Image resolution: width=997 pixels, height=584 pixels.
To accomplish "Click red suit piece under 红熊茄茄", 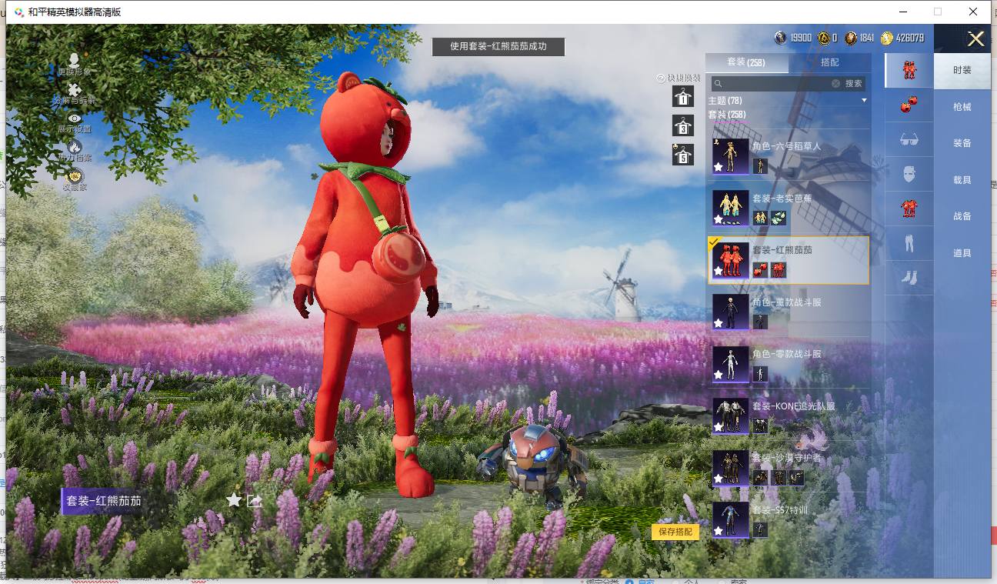I will [779, 270].
